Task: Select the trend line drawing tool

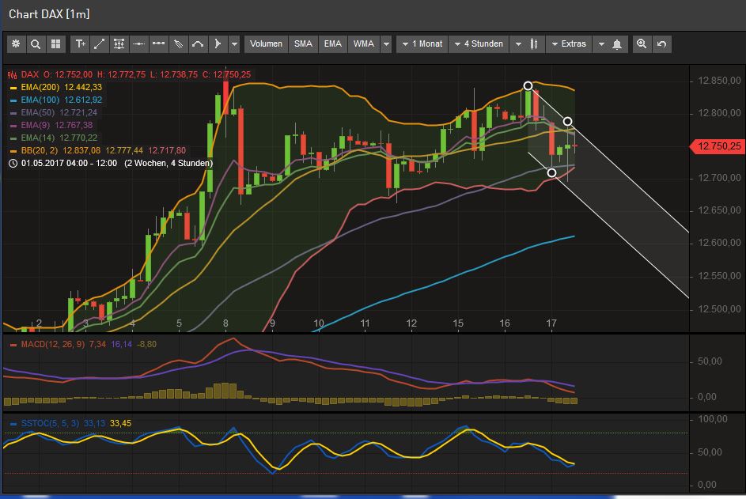Action: click(99, 43)
